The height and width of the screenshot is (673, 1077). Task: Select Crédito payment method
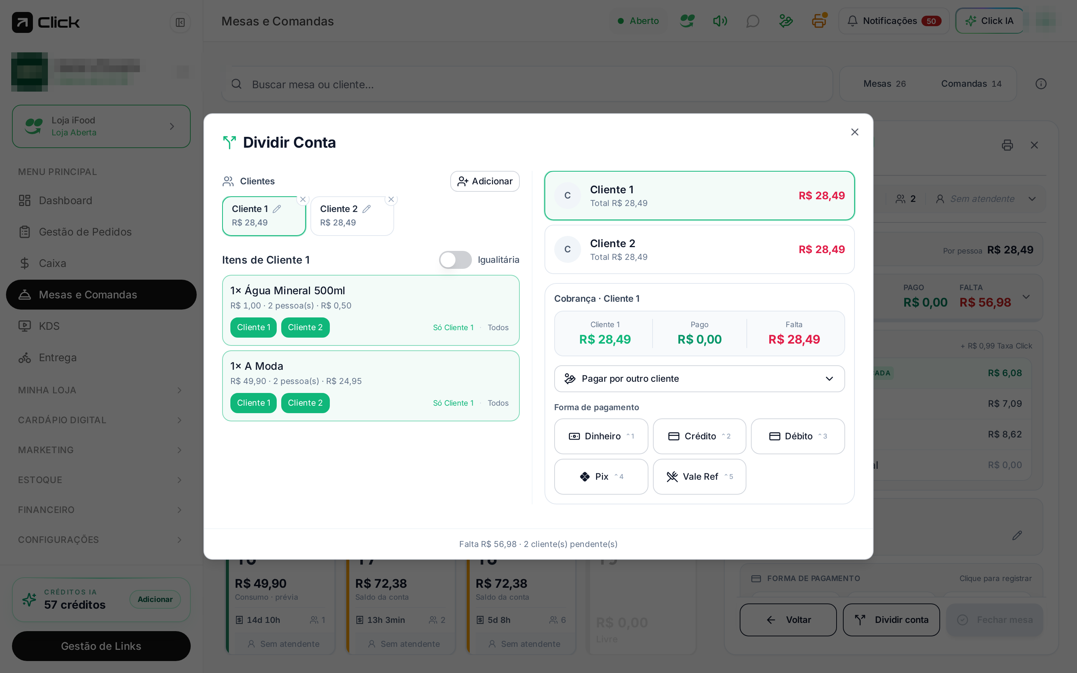point(699,436)
